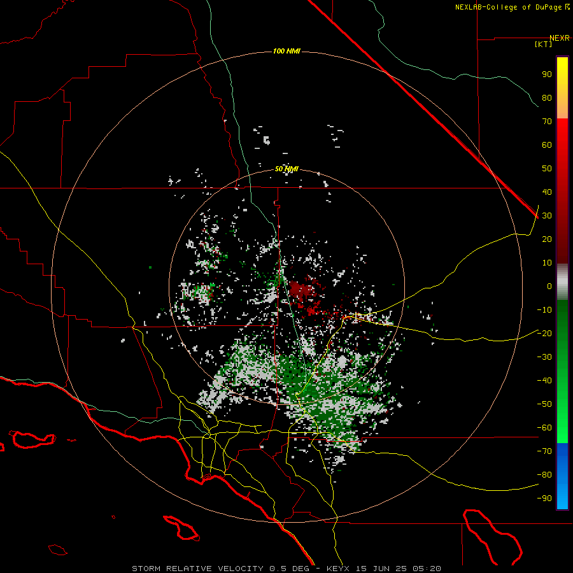Click the -10 value on the velocity scale
Screen dimensions: 573x573
click(544, 310)
